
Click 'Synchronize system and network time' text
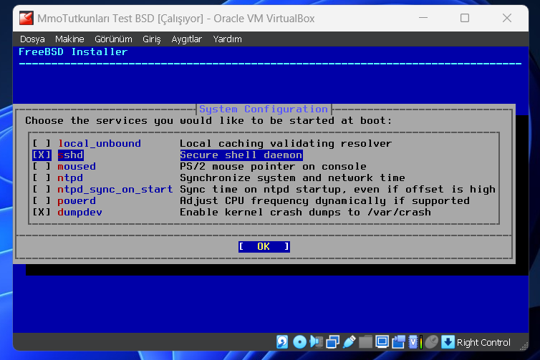292,177
